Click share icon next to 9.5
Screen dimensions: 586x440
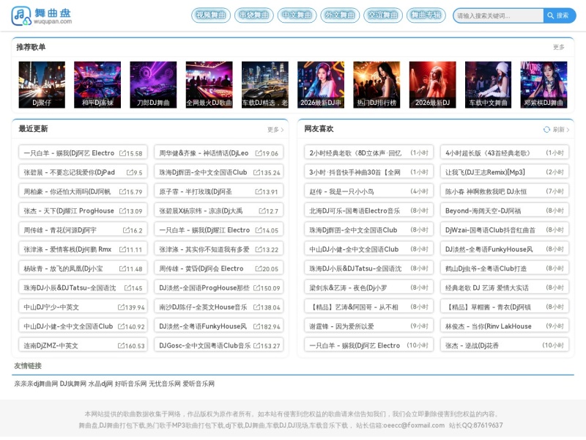(x=130, y=172)
